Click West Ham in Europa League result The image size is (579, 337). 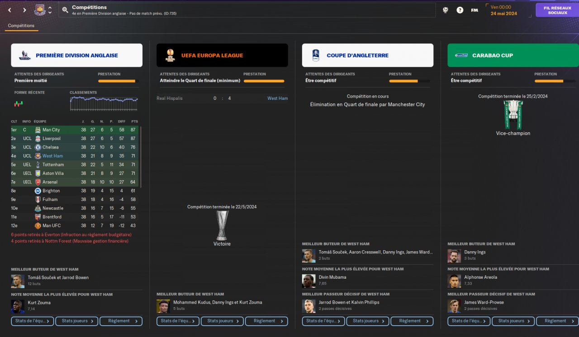point(277,98)
